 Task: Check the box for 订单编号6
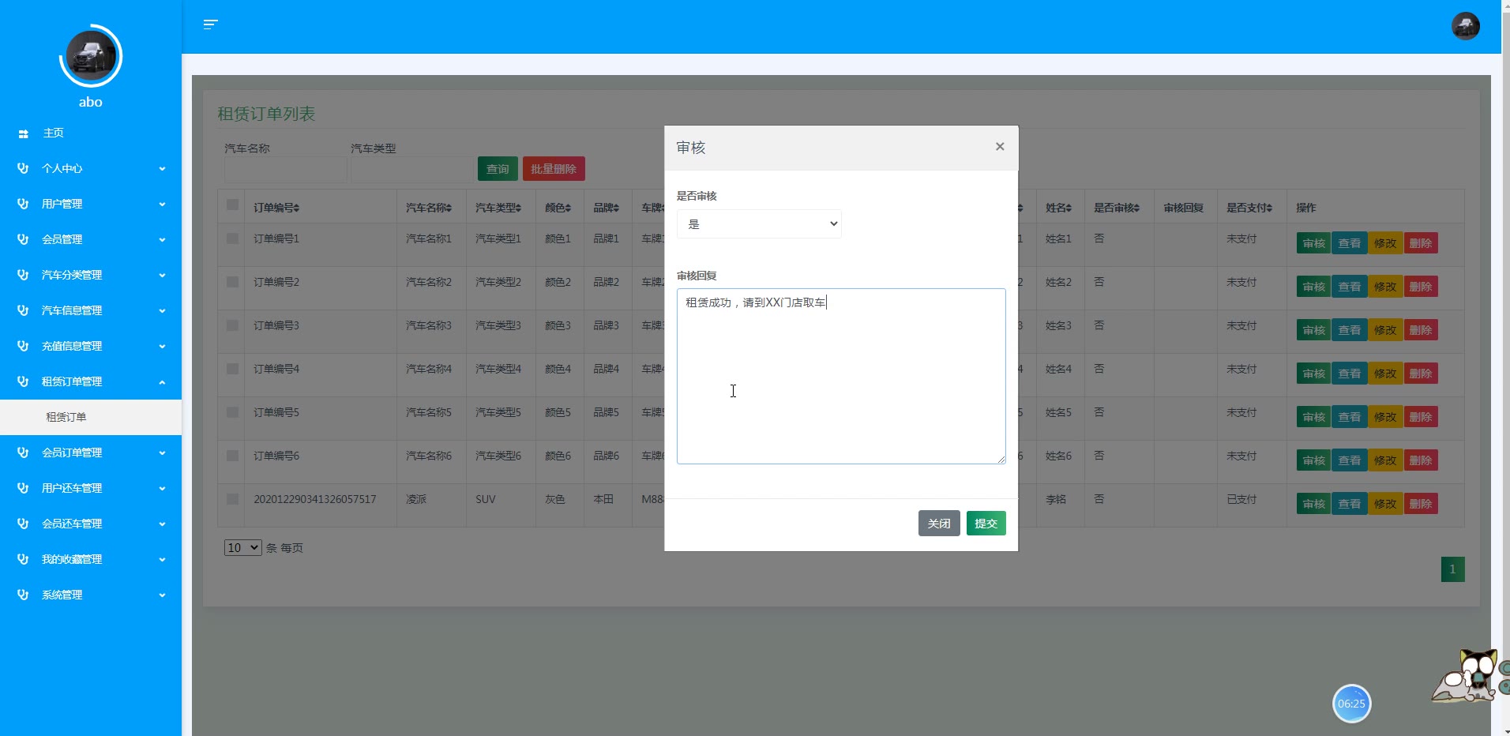[x=232, y=455]
